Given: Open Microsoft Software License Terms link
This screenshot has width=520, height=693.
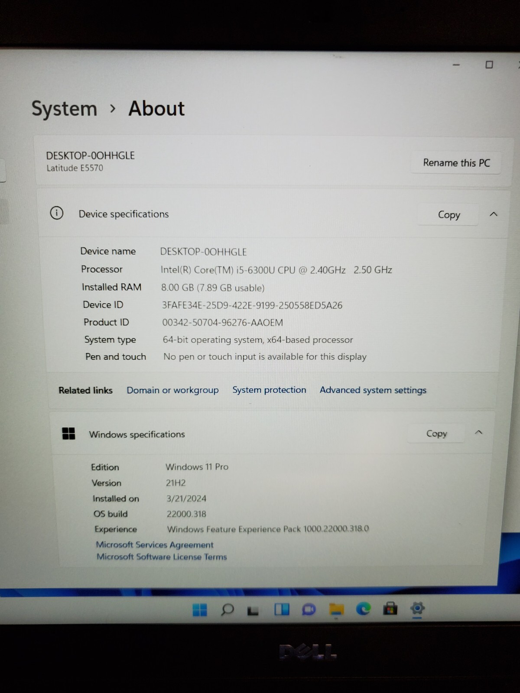Looking at the screenshot, I should (x=162, y=557).
